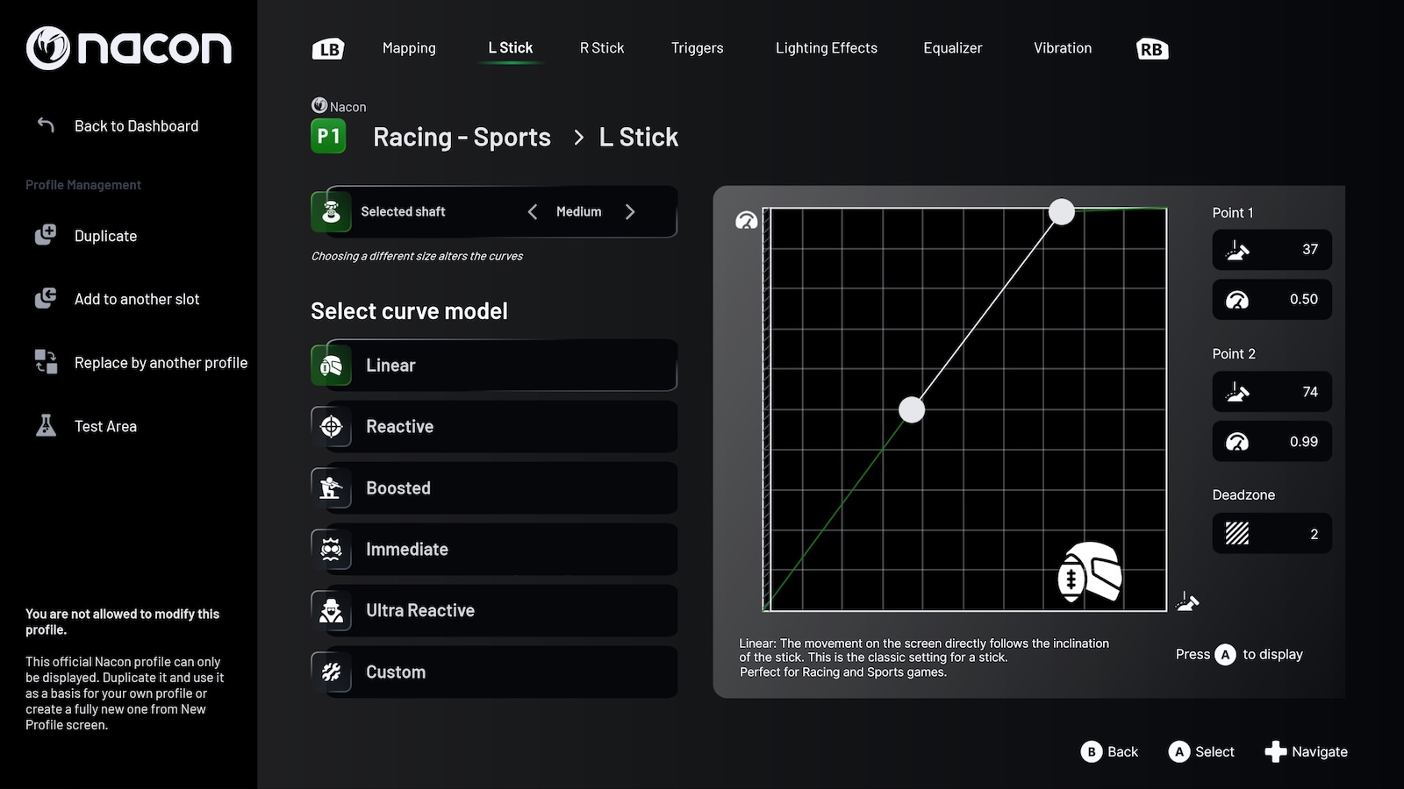Click the B Back button

pos(1109,751)
